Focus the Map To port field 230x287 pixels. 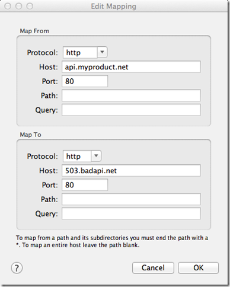(85, 185)
